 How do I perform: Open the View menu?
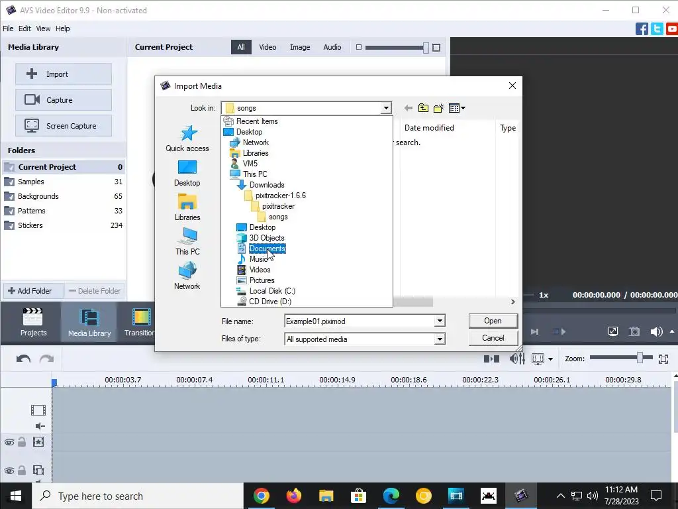43,28
